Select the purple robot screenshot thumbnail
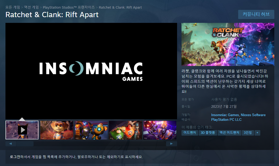Viewport: 279px width, 166px height. (160, 130)
